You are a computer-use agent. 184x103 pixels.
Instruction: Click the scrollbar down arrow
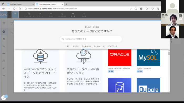click(169, 91)
